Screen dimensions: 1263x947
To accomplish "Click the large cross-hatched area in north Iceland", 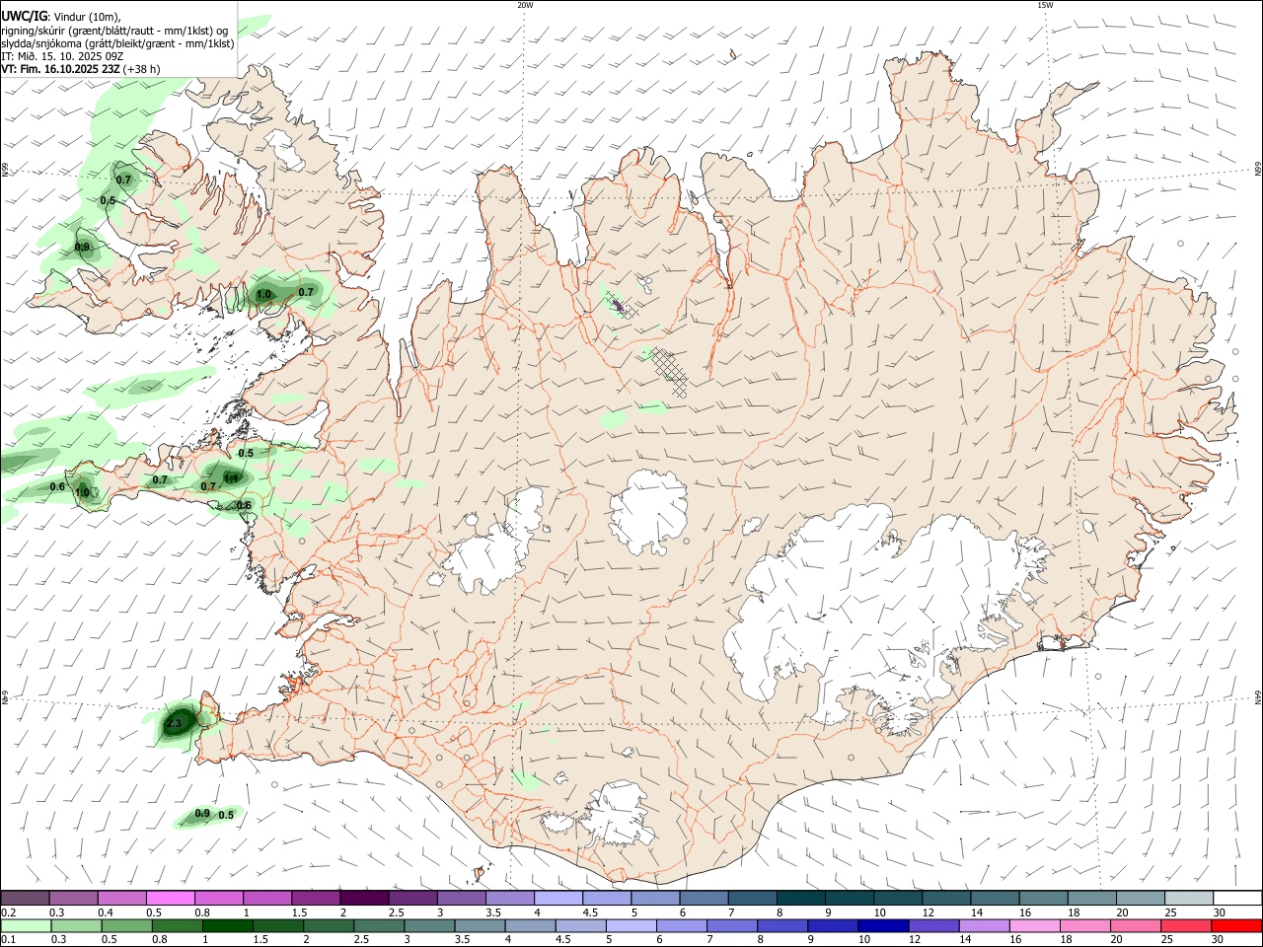I will (669, 370).
